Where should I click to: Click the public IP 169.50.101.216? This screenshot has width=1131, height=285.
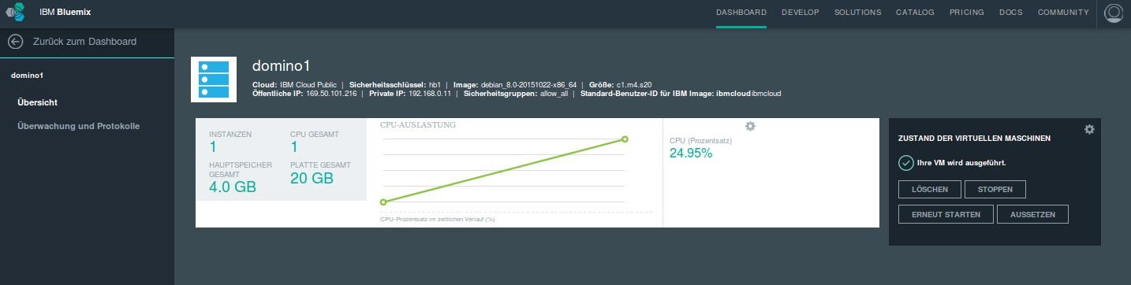point(331,94)
